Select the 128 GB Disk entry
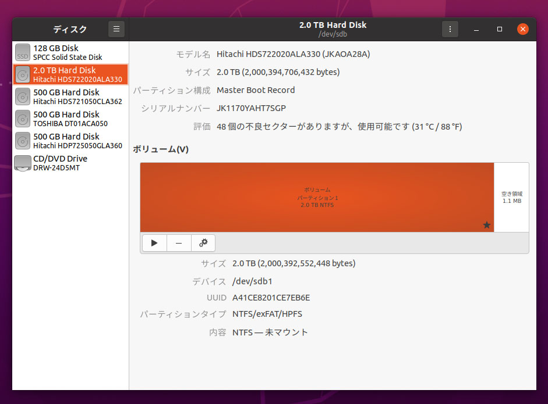548x404 pixels. coord(70,52)
